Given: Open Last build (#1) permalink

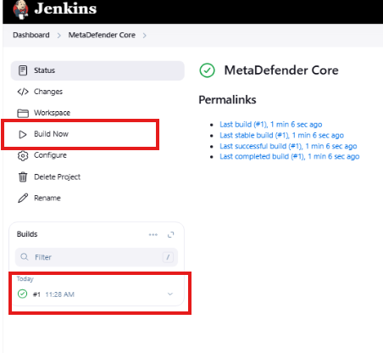Looking at the screenshot, I should coord(271,125).
